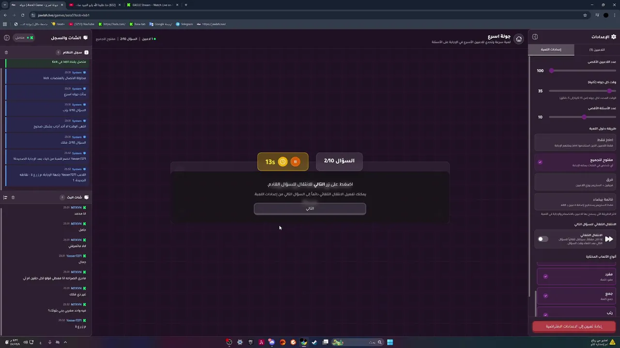Show hidden system tray icons
This screenshot has width=620, height=348.
(65, 342)
